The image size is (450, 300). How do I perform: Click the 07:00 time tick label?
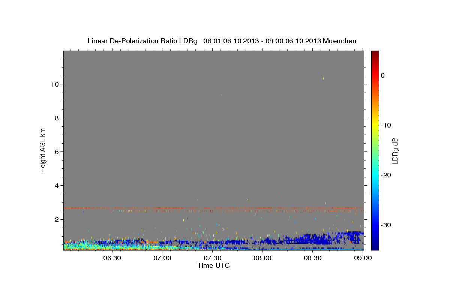[x=162, y=258]
